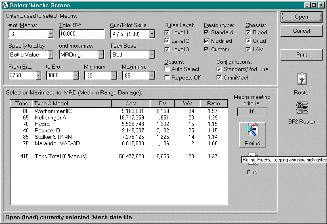
Task: Open the # of 'Mechs dropdown
Action: click(x=50, y=34)
